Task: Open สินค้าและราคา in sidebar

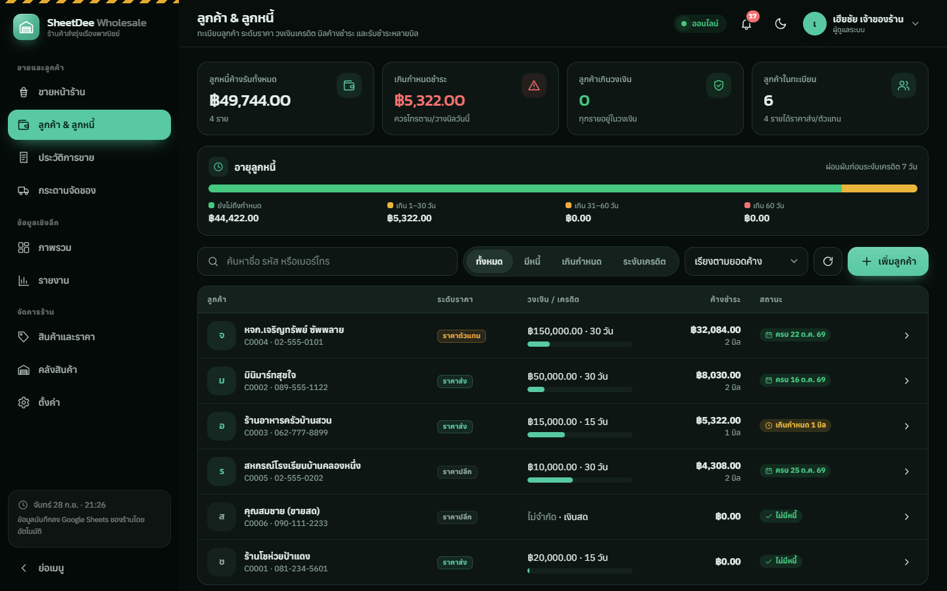Action: coord(89,337)
